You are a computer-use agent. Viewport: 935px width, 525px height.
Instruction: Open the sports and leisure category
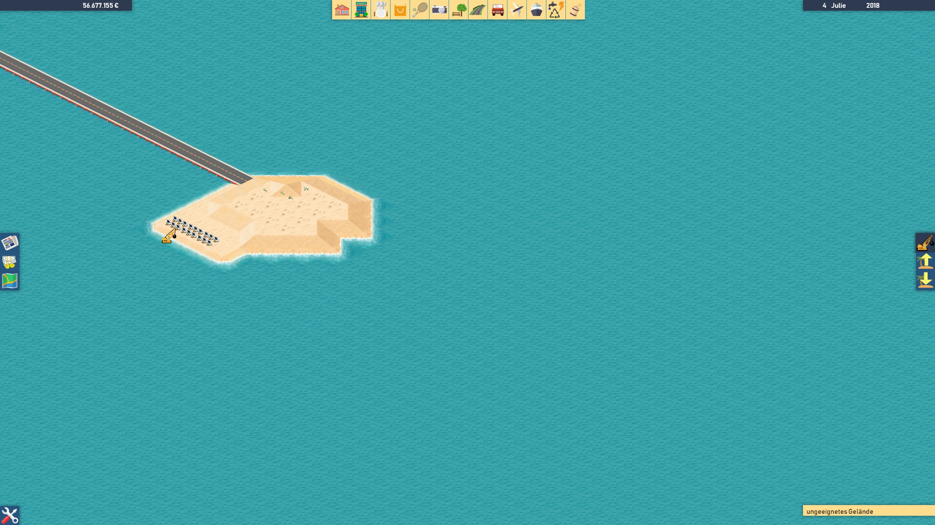click(x=419, y=9)
